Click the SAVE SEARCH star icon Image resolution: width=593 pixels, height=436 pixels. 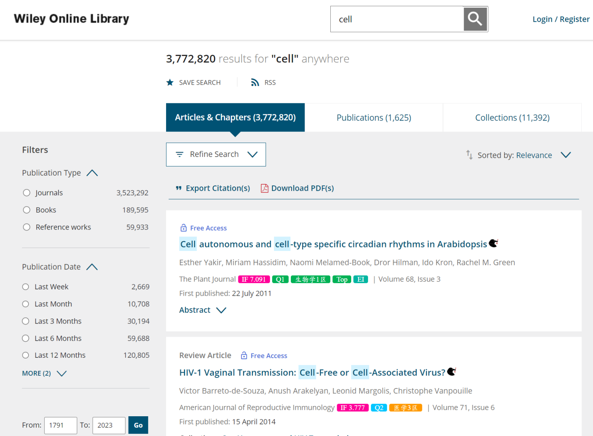click(170, 82)
